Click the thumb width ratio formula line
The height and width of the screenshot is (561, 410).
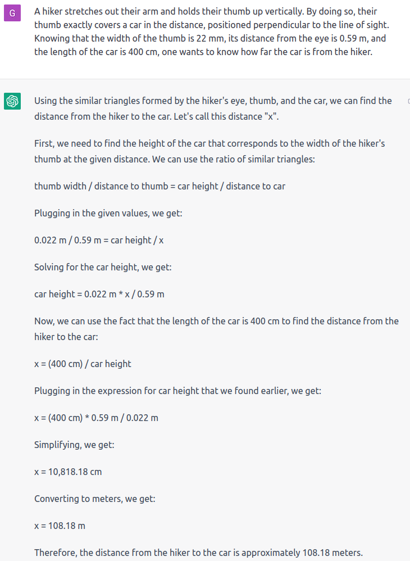pos(160,186)
